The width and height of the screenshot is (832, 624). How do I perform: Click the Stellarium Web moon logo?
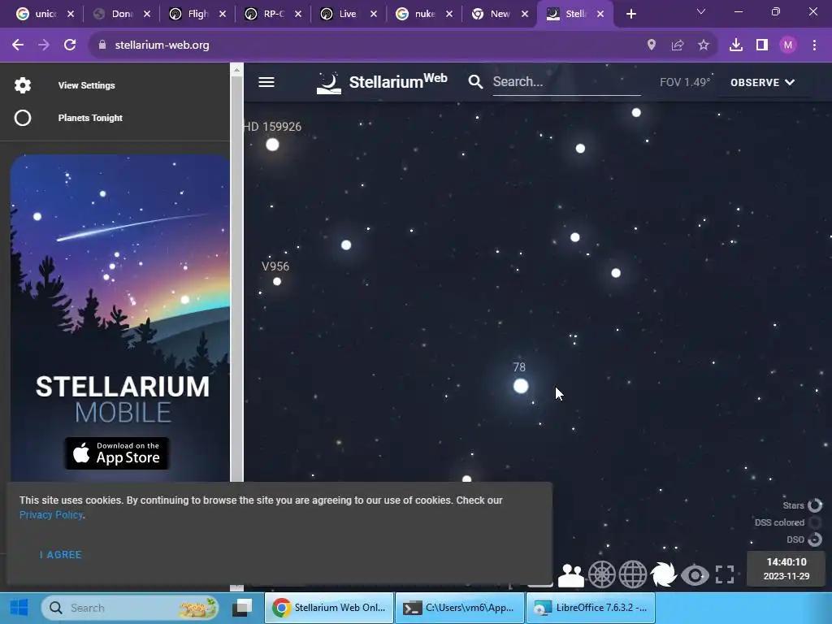[x=329, y=84]
